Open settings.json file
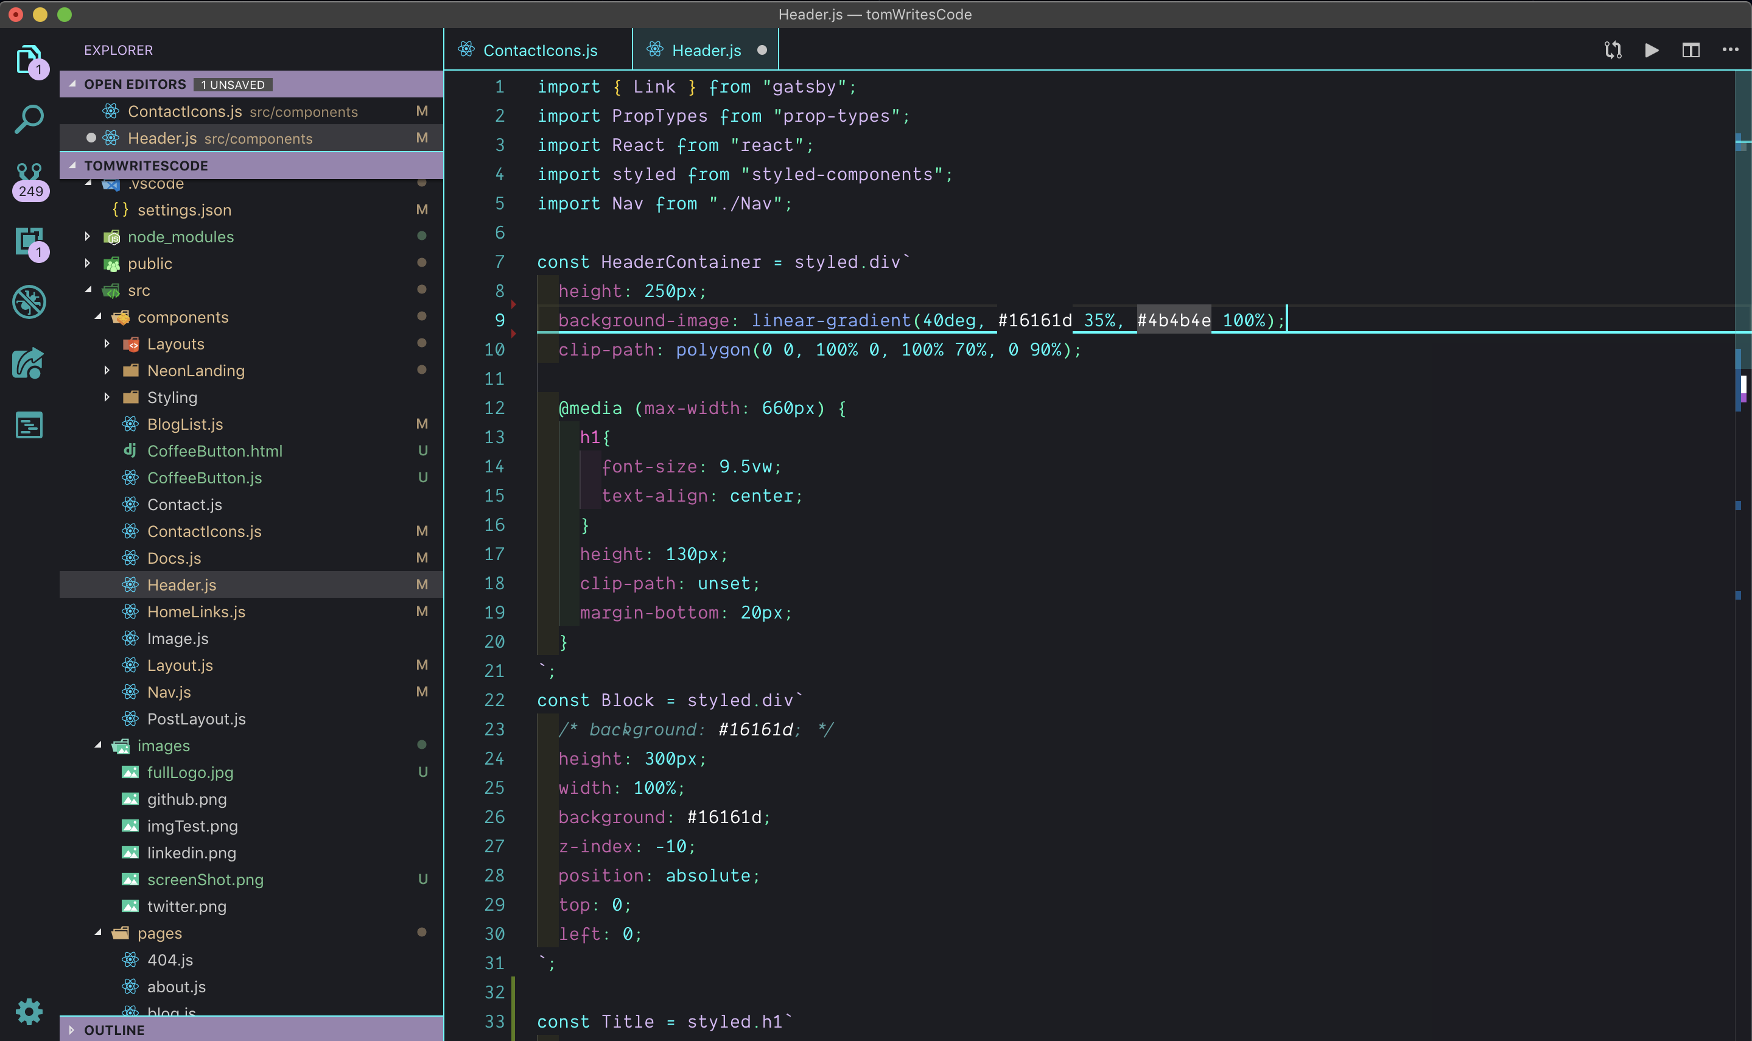The height and width of the screenshot is (1041, 1752). pos(251,209)
